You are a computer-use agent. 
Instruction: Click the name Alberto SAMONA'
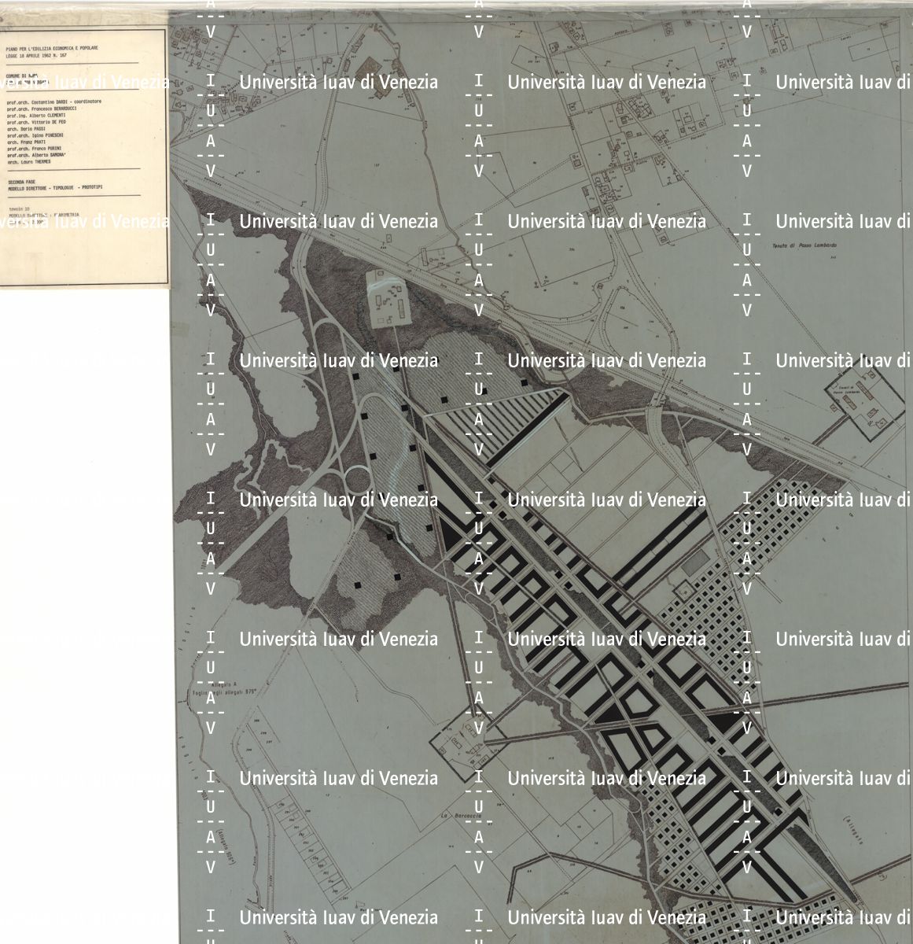click(x=41, y=155)
